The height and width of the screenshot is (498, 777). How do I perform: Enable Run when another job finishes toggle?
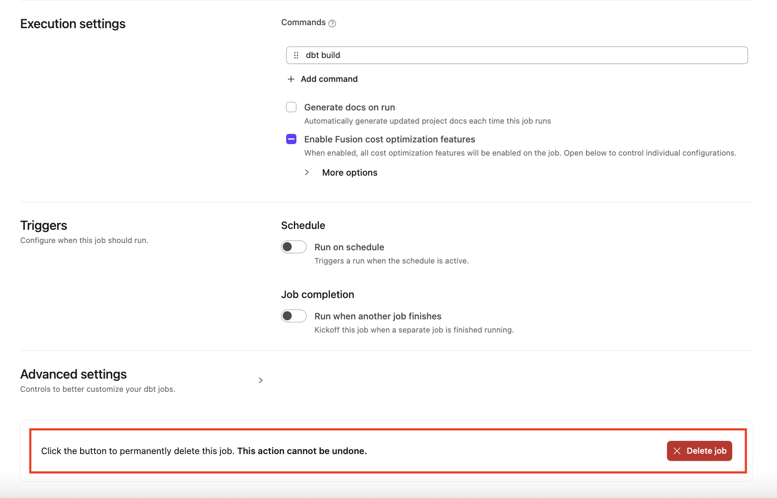[x=293, y=316]
